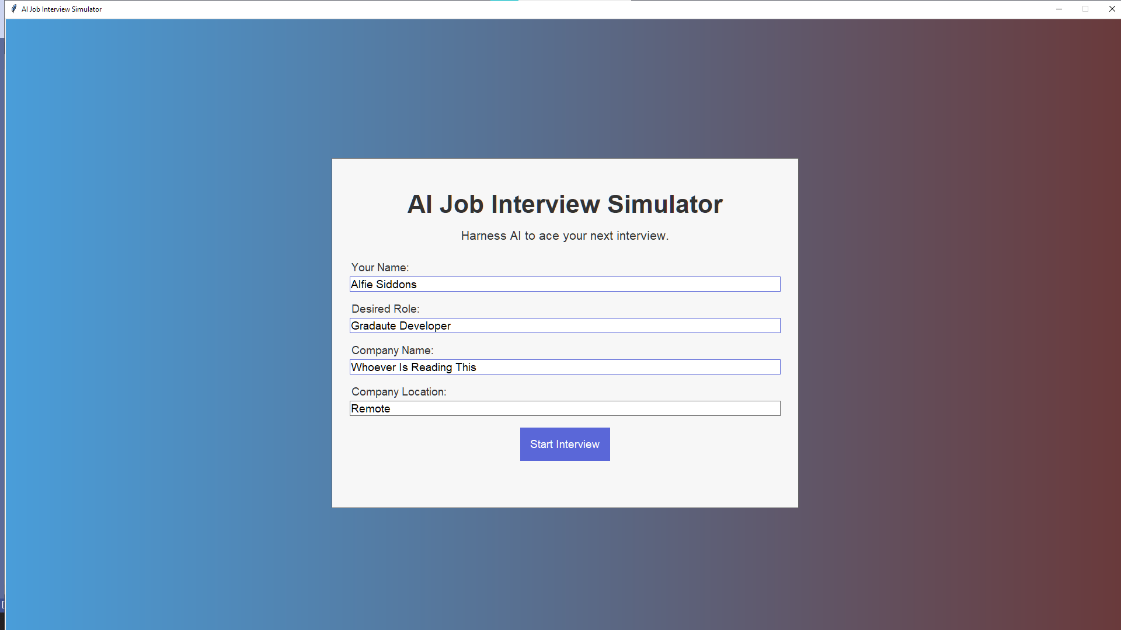
Task: Click the subtitle Harness AI to ace your next interview
Action: click(564, 236)
